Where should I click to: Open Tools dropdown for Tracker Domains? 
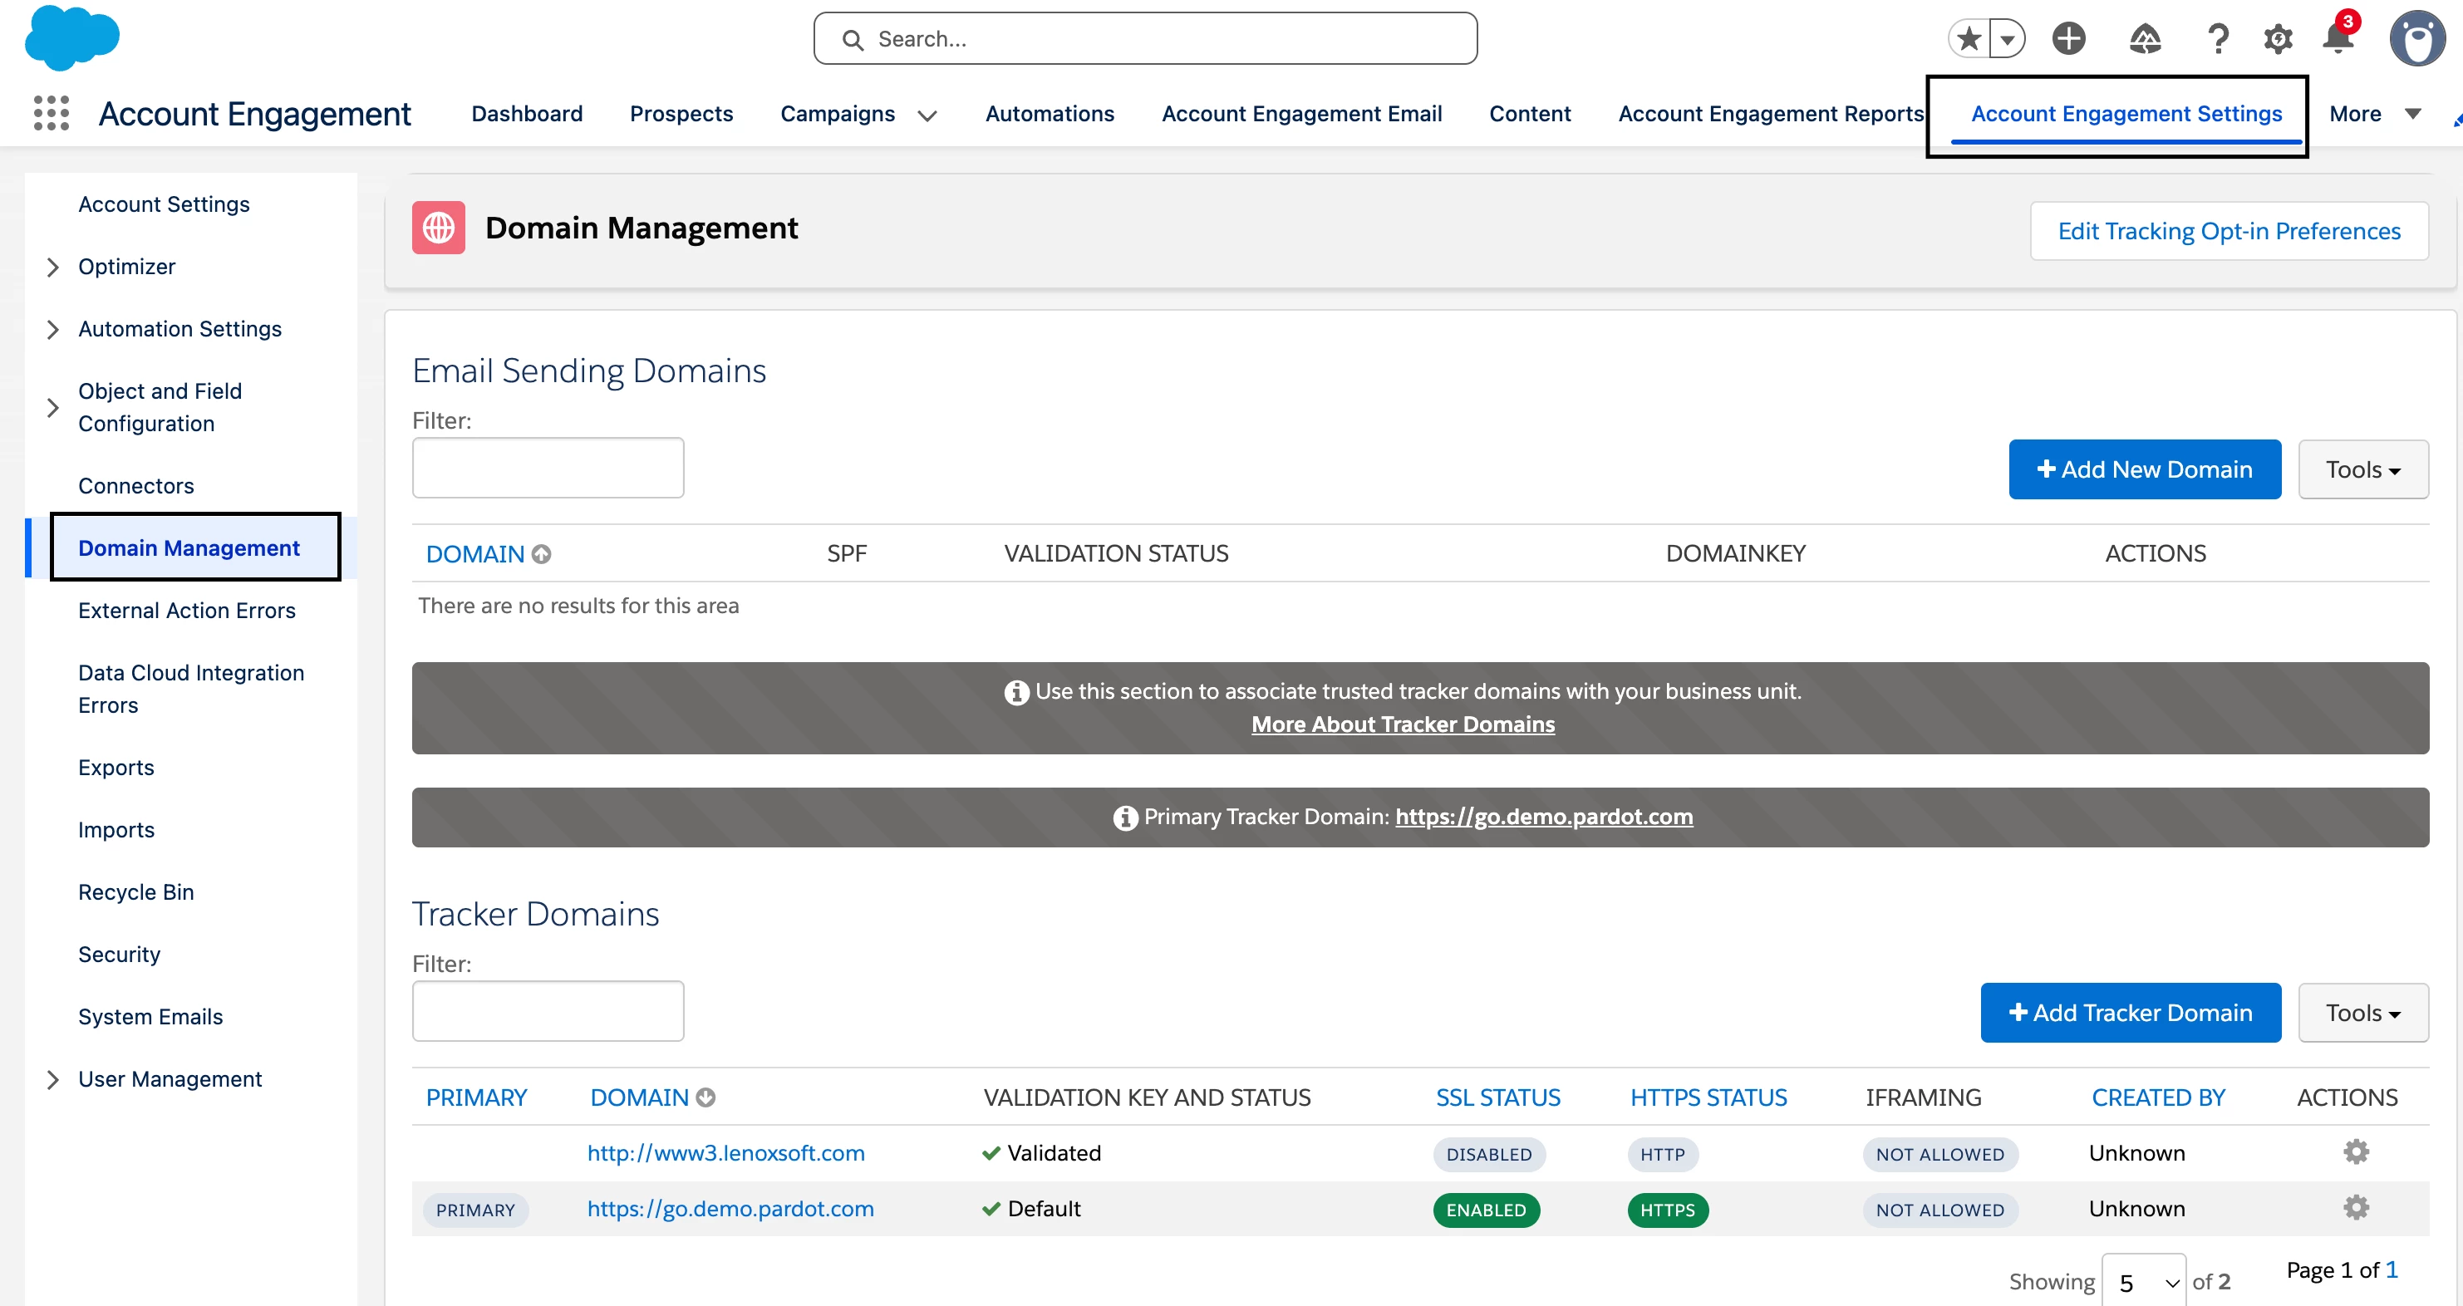2362,1013
